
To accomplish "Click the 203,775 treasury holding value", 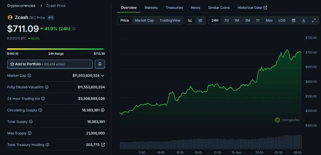I will pyautogui.click(x=93, y=145).
